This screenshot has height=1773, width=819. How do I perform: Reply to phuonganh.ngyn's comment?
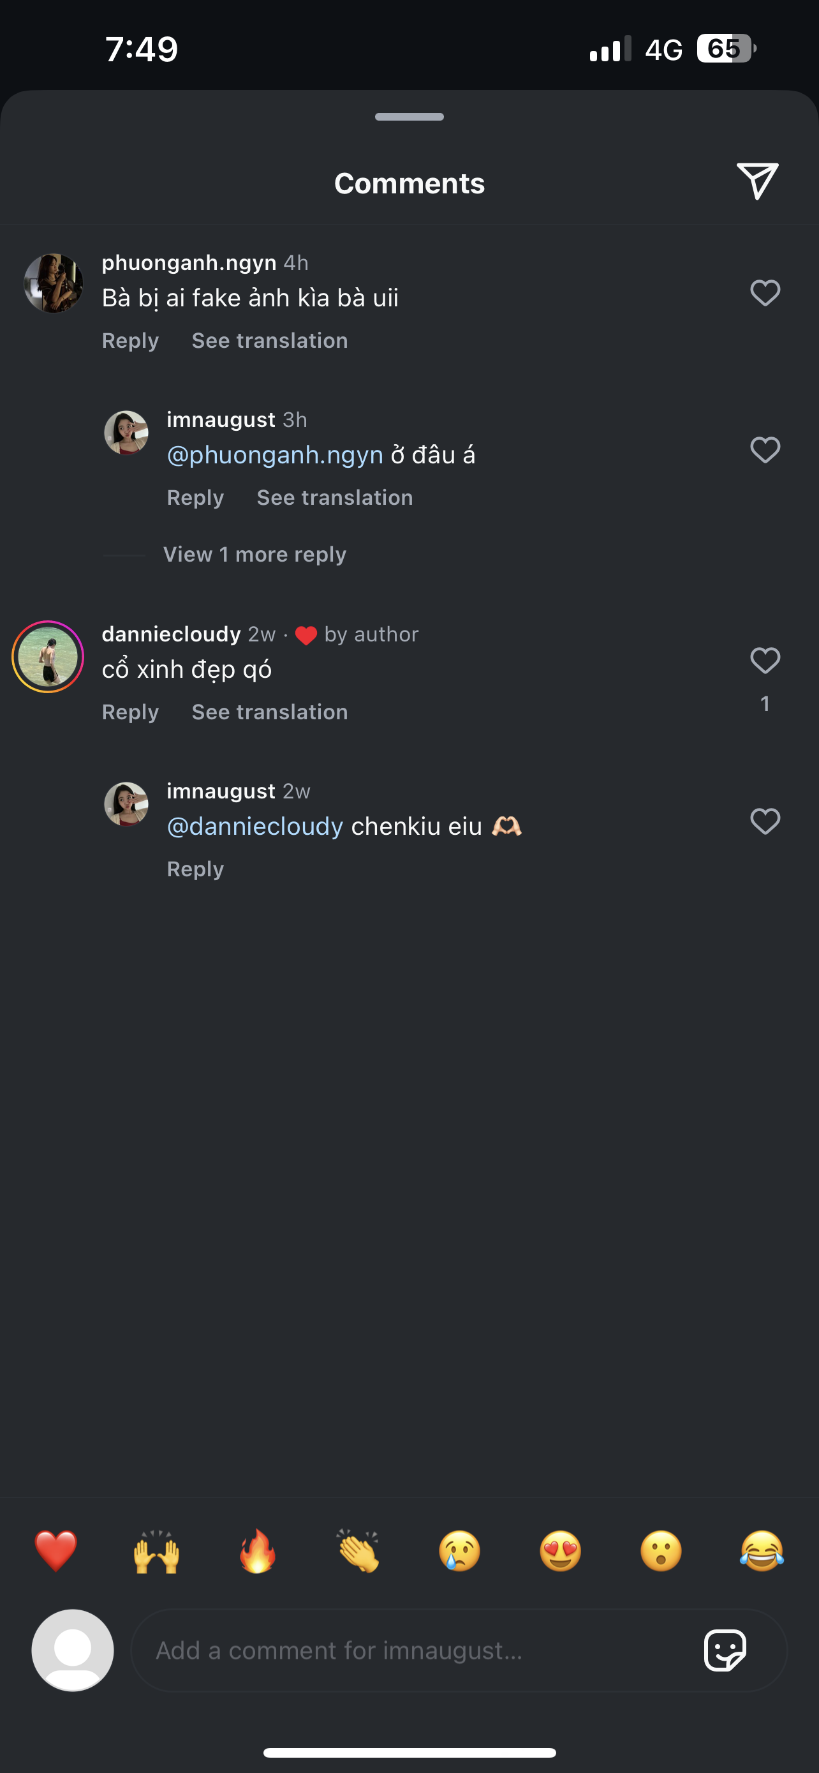click(130, 341)
